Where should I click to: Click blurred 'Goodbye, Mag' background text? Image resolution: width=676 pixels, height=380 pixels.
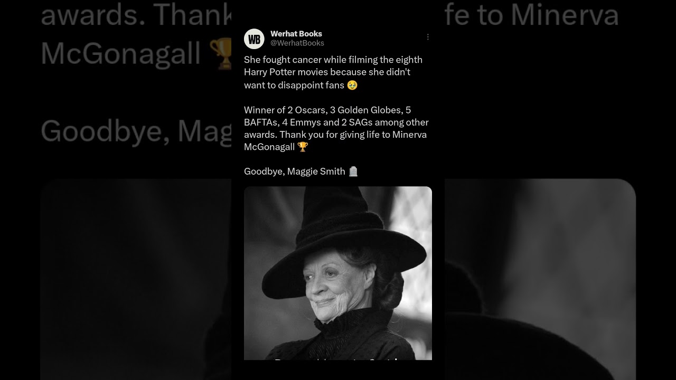click(x=136, y=130)
